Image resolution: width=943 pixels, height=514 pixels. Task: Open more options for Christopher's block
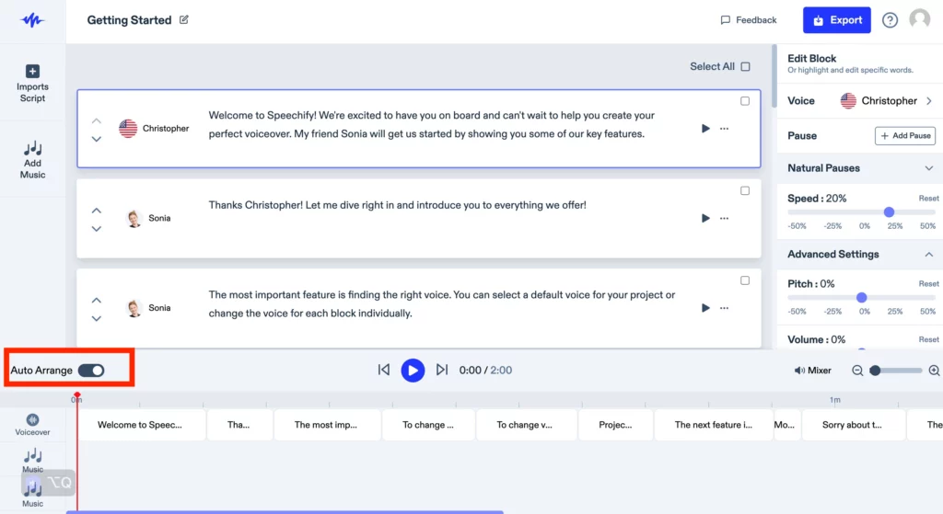(725, 129)
